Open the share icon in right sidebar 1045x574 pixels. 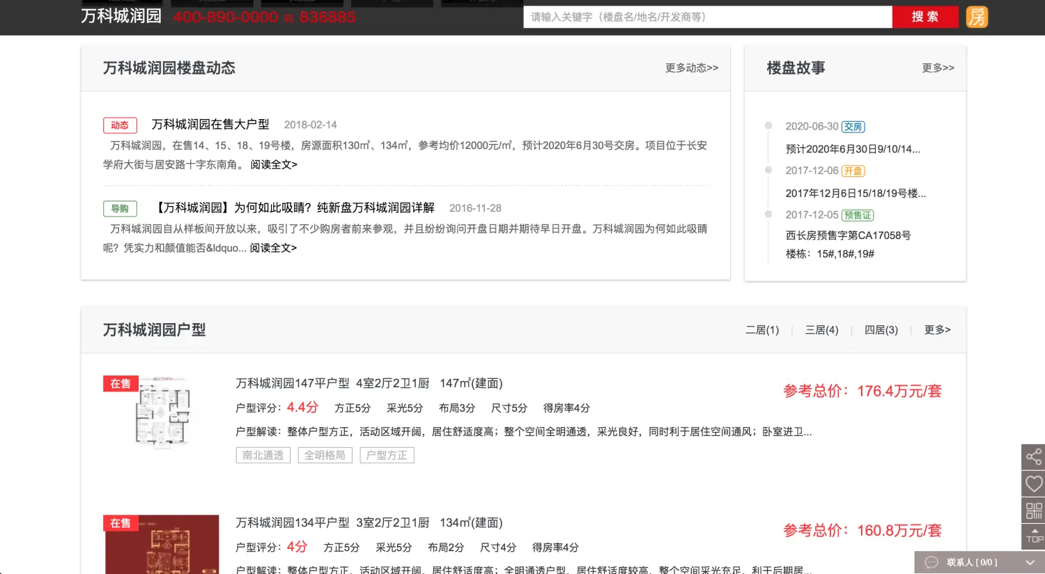pos(1033,457)
